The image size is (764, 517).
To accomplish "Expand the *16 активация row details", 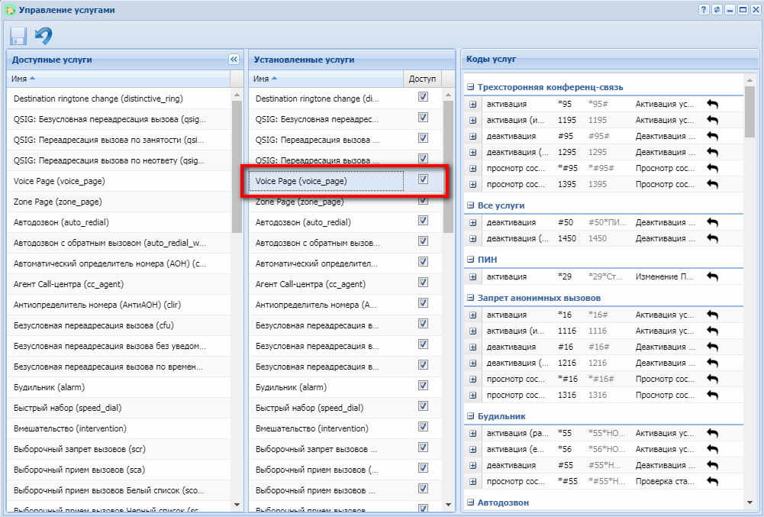I will point(472,315).
